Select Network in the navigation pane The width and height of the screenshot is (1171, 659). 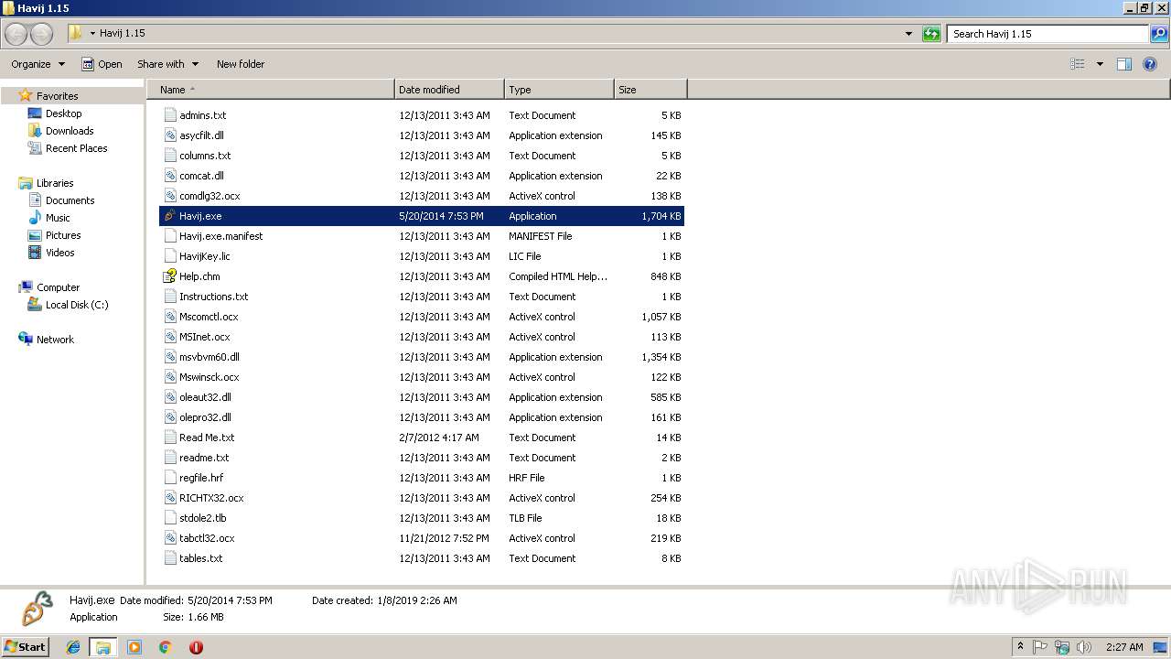click(55, 340)
